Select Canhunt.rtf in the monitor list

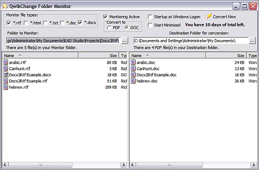tap(20, 69)
